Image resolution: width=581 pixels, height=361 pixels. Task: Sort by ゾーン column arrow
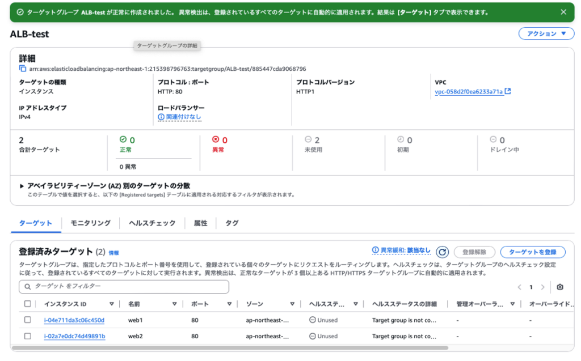pos(292,304)
